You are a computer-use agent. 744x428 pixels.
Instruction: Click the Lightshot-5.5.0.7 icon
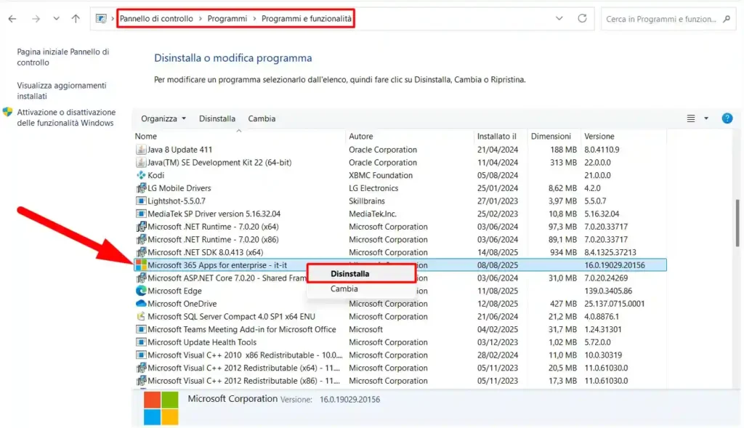coord(141,201)
